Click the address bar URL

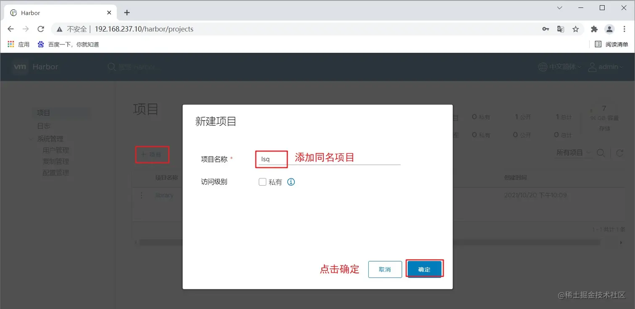tap(144, 29)
